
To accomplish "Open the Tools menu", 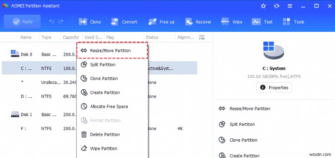I will [x=293, y=22].
